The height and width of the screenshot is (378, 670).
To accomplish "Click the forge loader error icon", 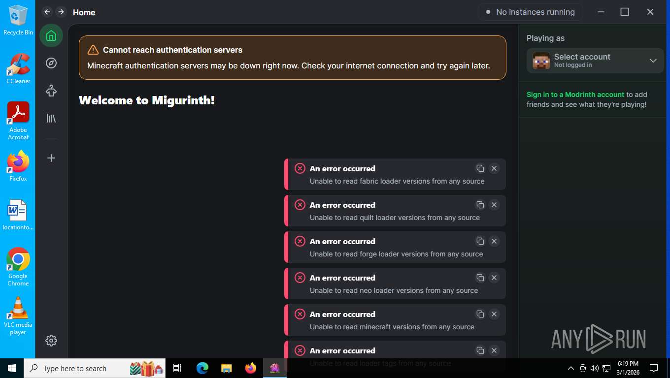I will 300,241.
